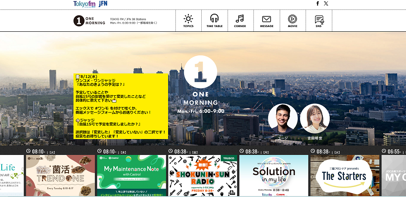
Task: Open My Maintenance Note card
Action: 131,176
